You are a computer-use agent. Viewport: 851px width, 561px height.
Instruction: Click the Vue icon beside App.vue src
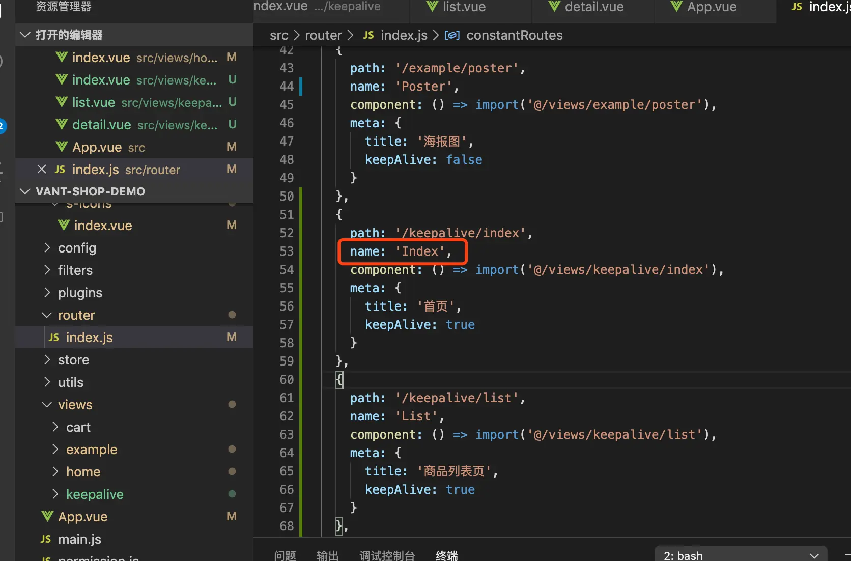click(62, 147)
